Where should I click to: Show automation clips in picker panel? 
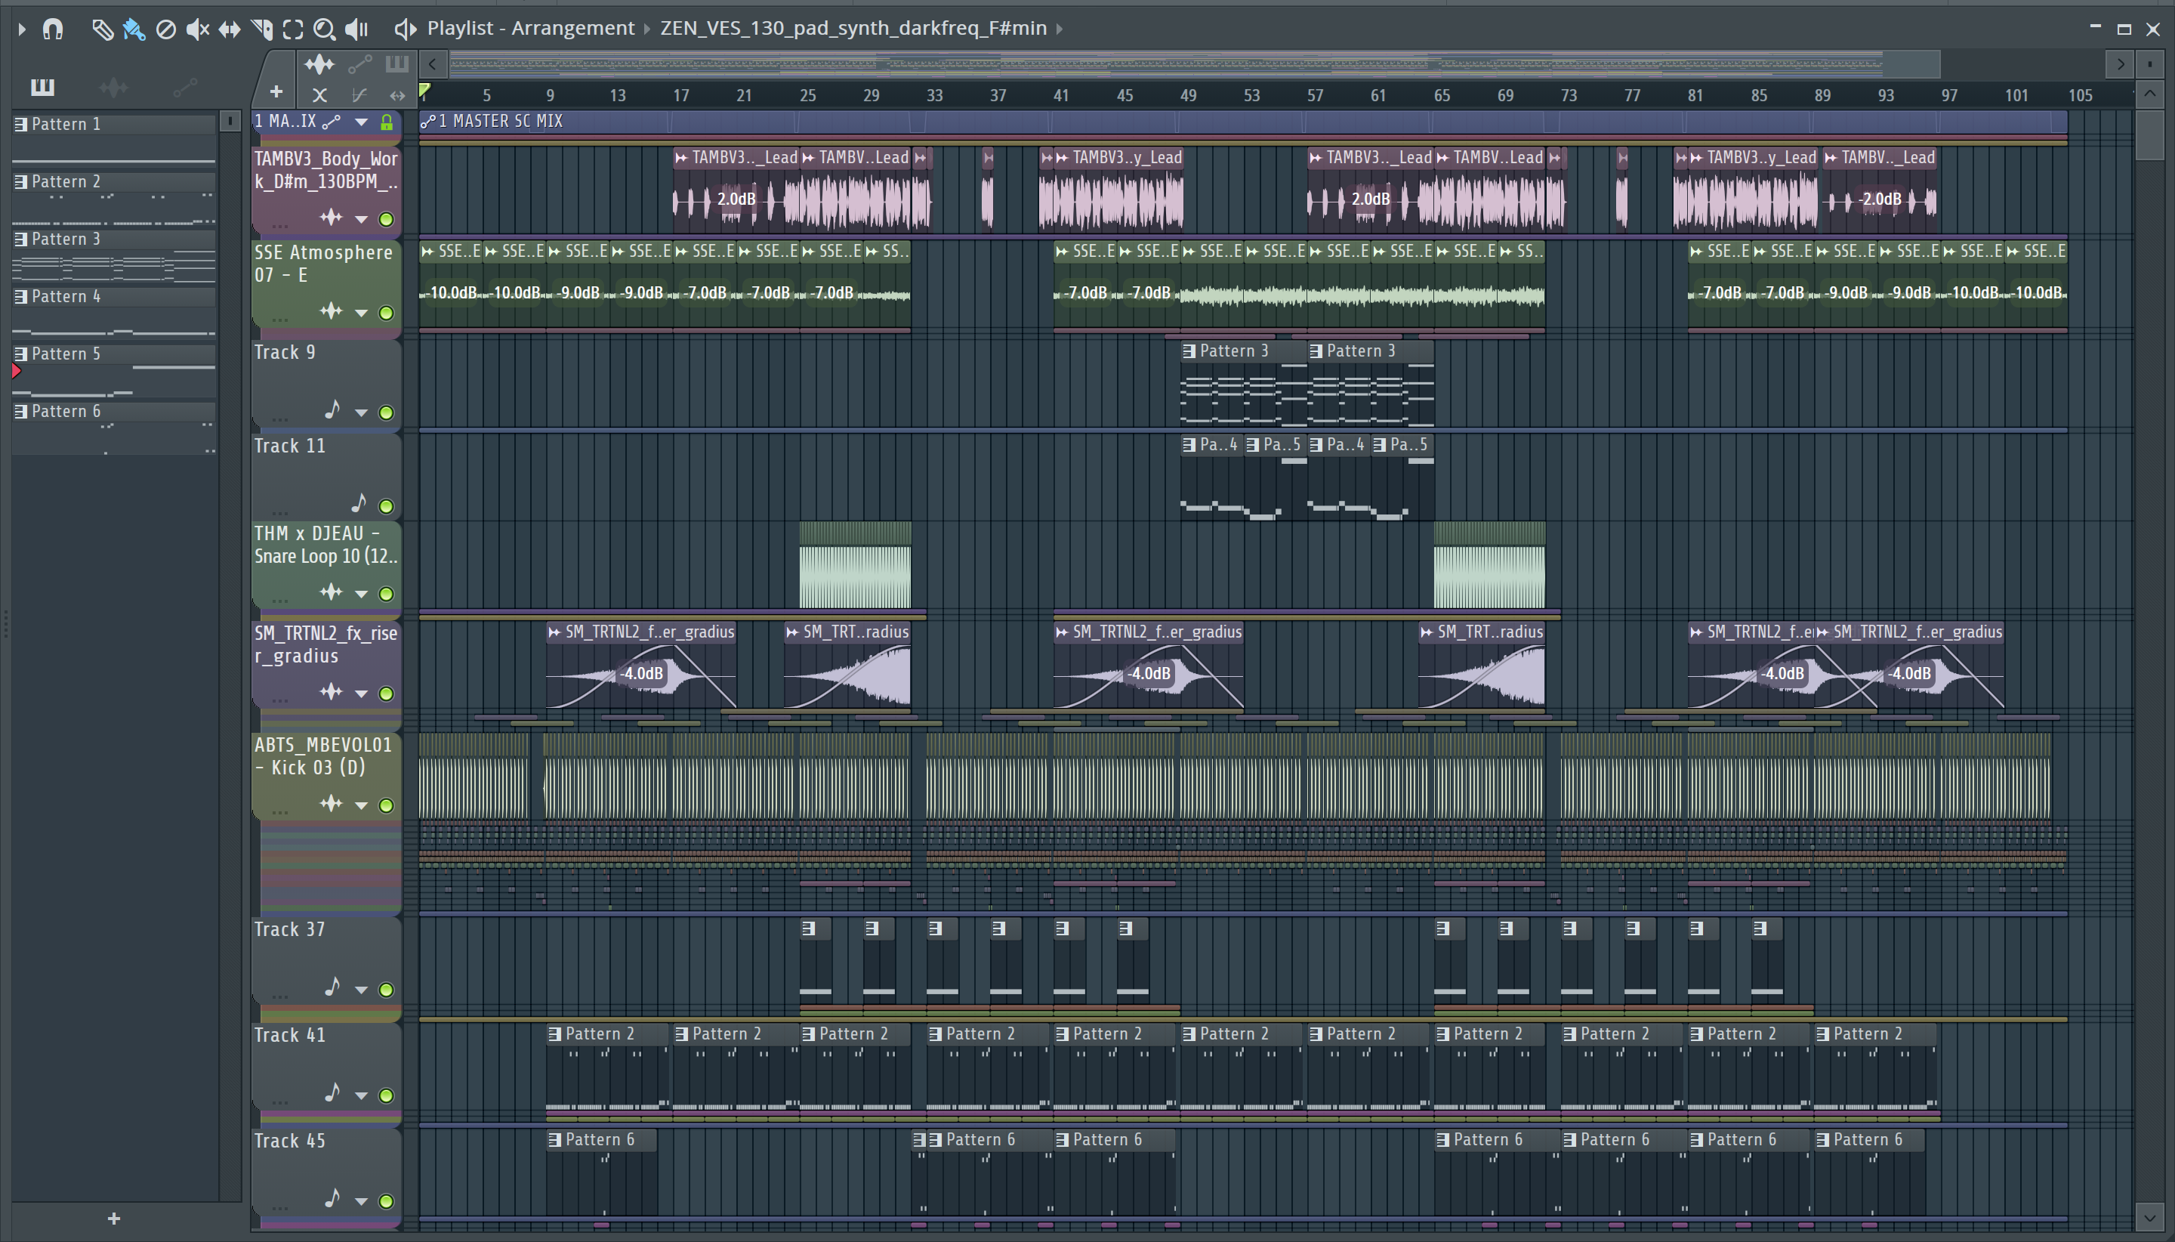pyautogui.click(x=185, y=86)
